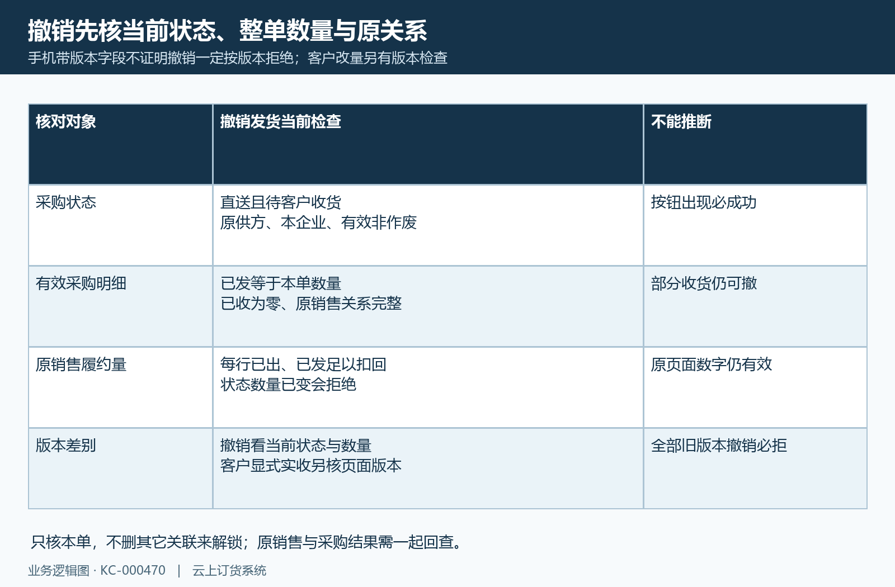Select the 原销售履约量 row label
Viewport: 895px width, 587px height.
(x=81, y=364)
